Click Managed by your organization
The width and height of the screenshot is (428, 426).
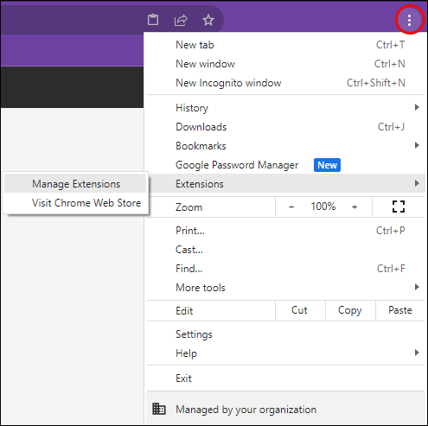pyautogui.click(x=285, y=409)
